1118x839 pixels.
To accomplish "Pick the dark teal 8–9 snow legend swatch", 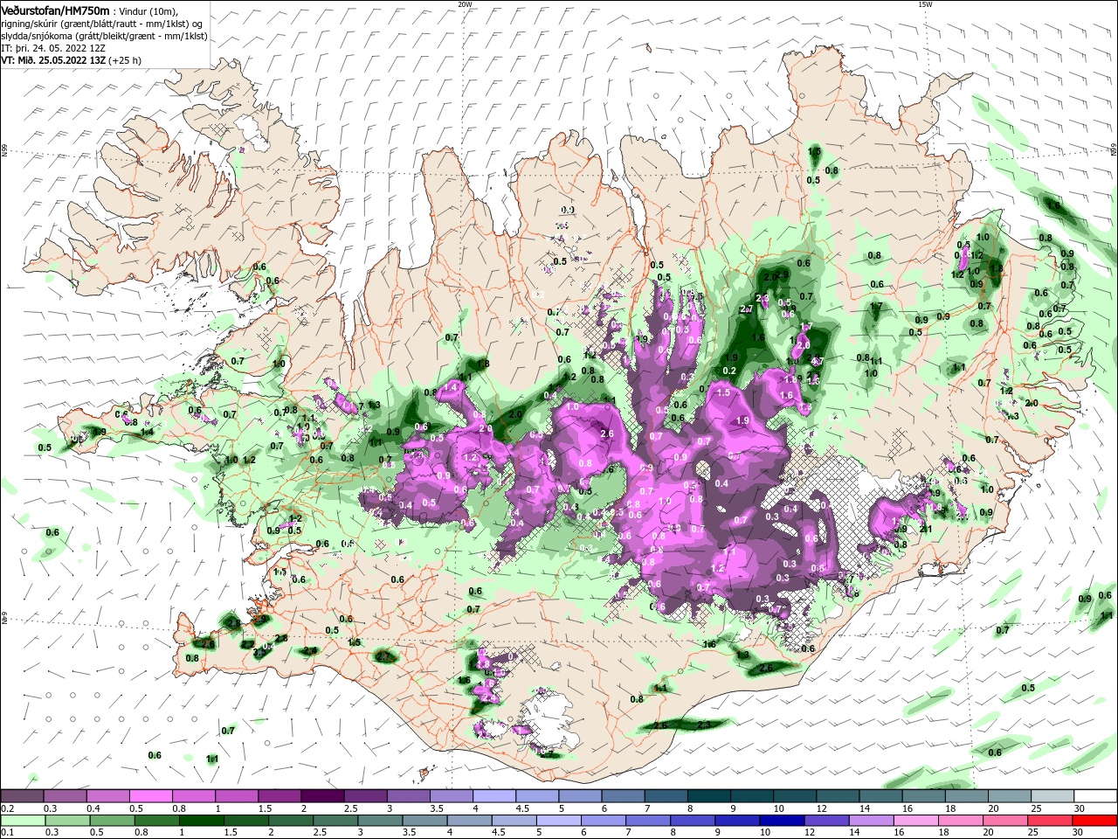I will tap(709, 796).
